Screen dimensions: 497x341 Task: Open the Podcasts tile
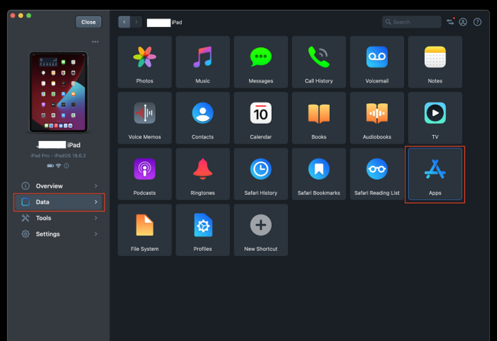point(145,174)
